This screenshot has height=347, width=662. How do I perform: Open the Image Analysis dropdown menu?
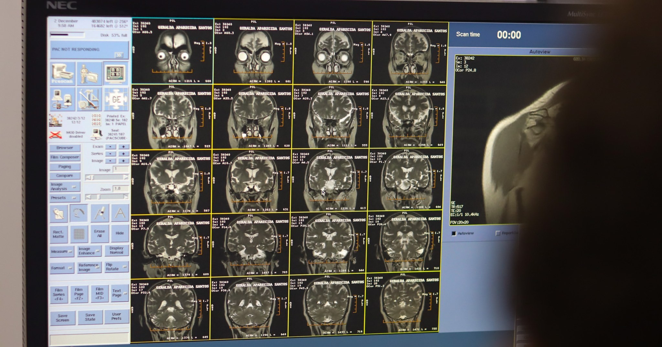65,187
